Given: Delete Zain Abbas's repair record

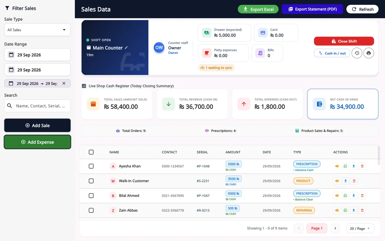Looking at the screenshot, I should tap(362, 210).
